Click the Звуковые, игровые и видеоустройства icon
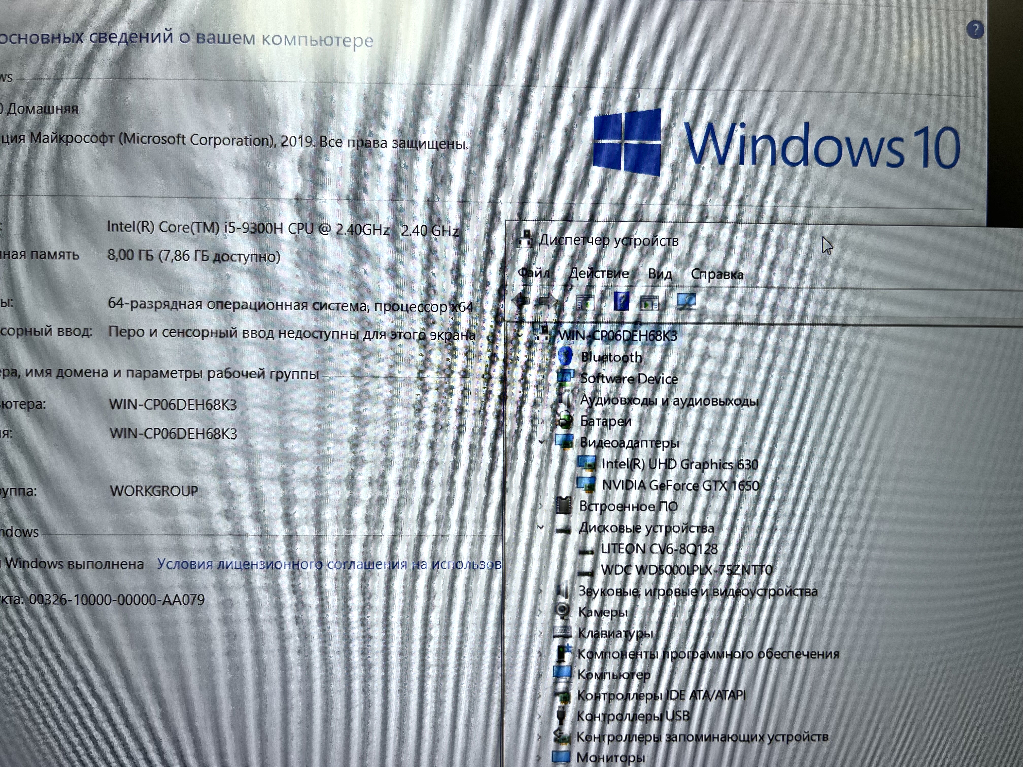Viewport: 1023px width, 767px height. point(562,590)
